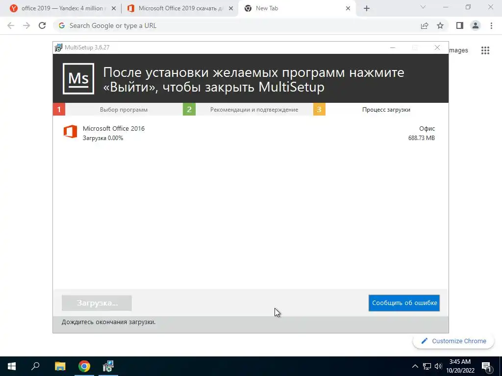This screenshot has width=502, height=376.
Task: Click the MultiSetup Ms logo
Action: click(78, 79)
